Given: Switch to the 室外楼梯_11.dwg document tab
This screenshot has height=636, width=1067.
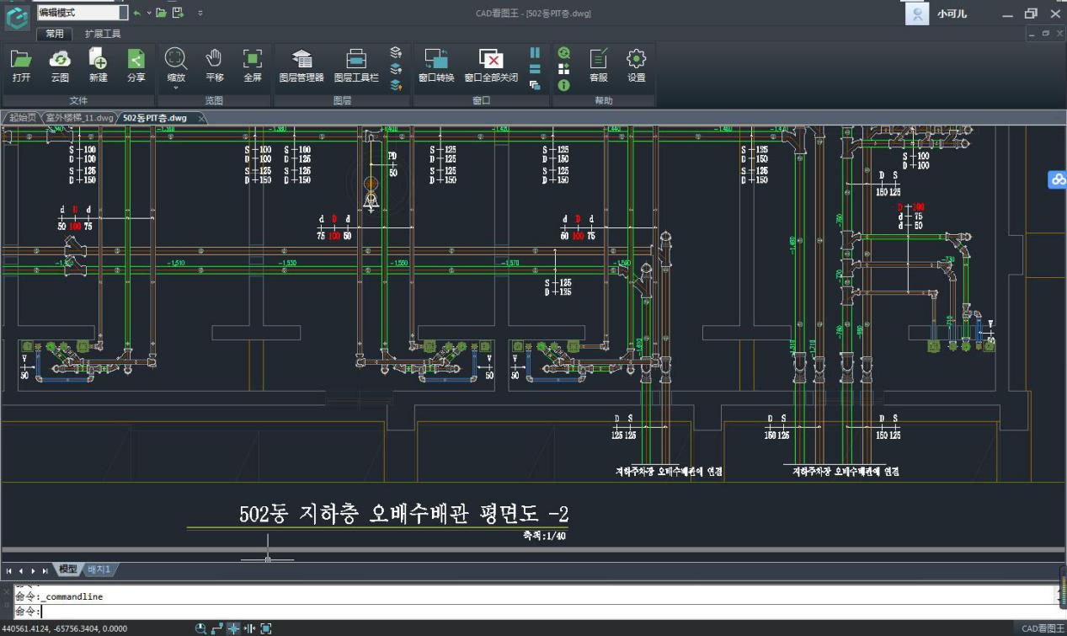Looking at the screenshot, I should click(79, 118).
